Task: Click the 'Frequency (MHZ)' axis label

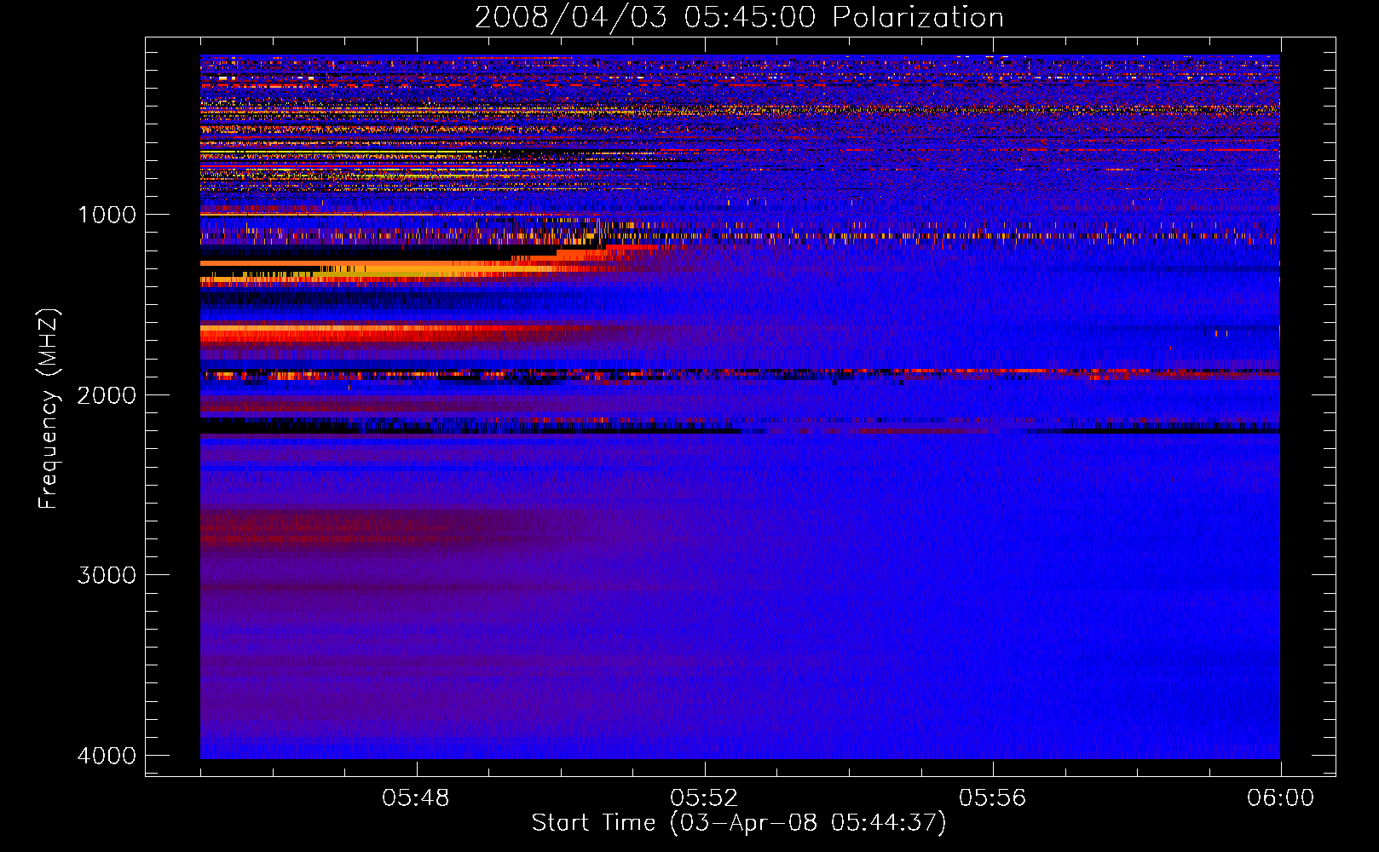Action: (x=49, y=409)
